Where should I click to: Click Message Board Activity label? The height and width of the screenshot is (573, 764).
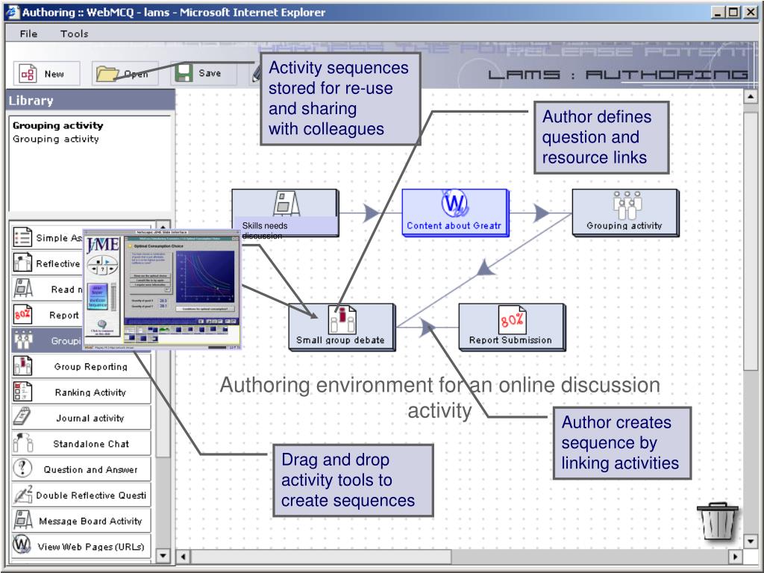(90, 521)
